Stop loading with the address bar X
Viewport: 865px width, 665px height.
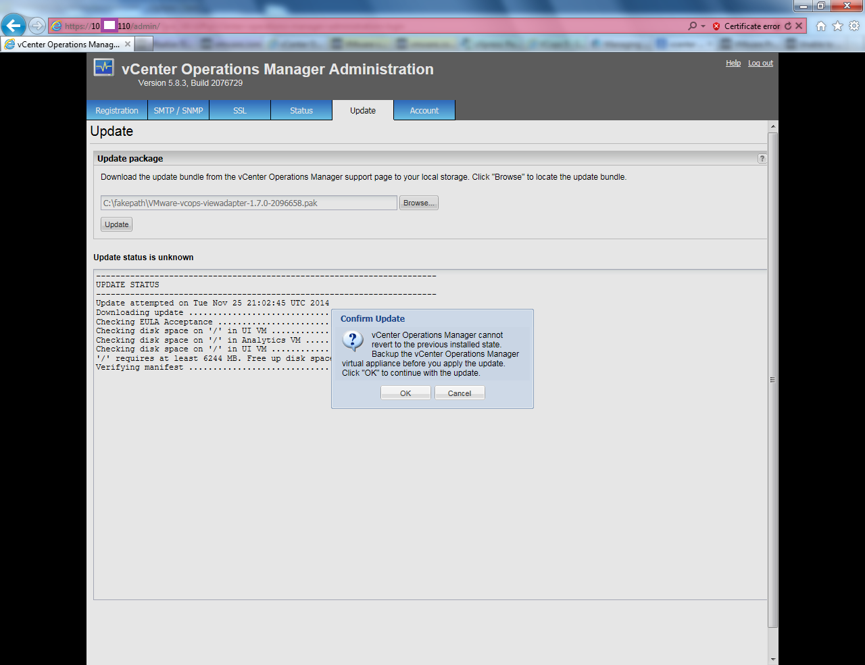[x=799, y=26]
